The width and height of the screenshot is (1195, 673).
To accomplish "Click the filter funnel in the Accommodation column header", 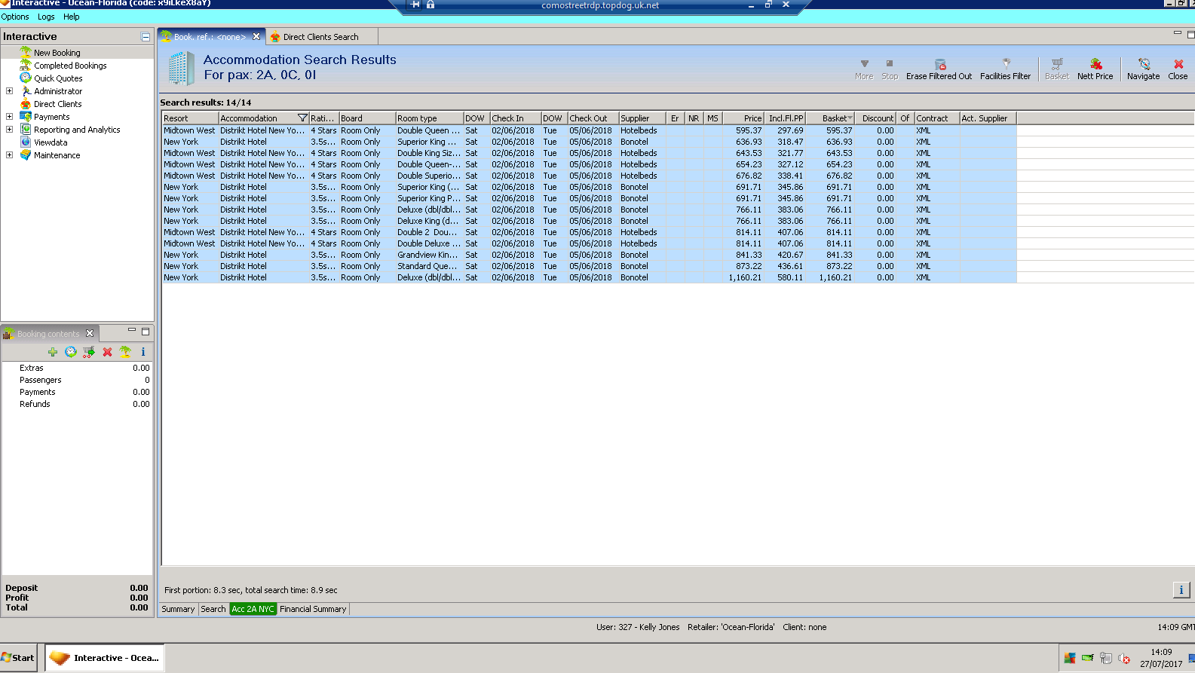I will tap(302, 118).
